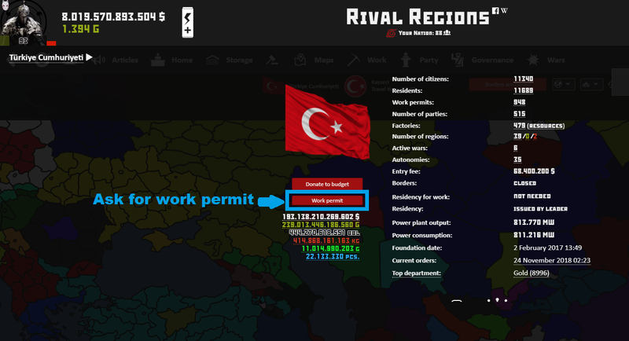The image size is (629, 341).
Task: Open the Storage menu
Action: pos(239,60)
